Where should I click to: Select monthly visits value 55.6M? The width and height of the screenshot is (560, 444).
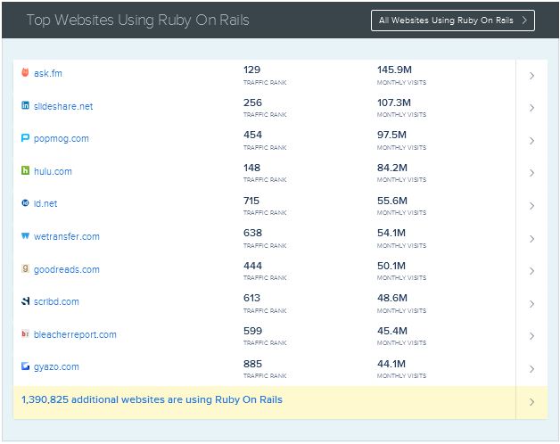pos(392,201)
